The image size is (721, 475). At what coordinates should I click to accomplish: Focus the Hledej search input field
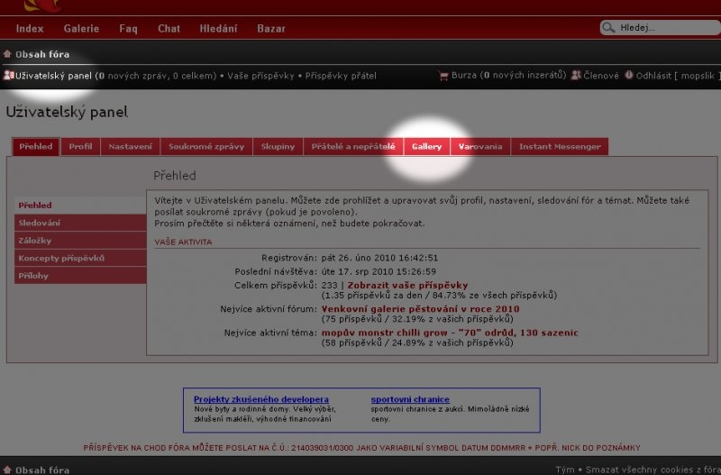point(662,28)
